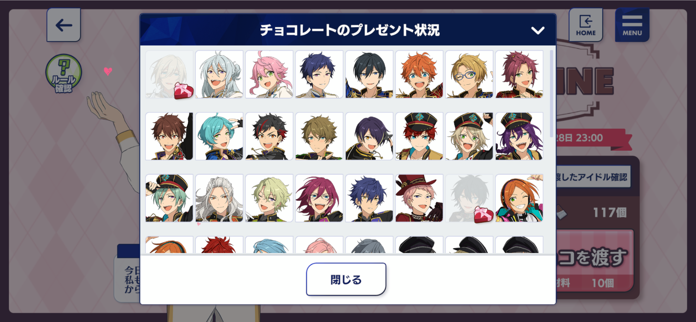Open the HOME icon button
Viewport: 696px width, 322px height.
pos(586,25)
